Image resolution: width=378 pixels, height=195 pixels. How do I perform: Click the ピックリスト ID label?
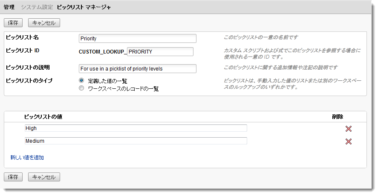(23, 51)
